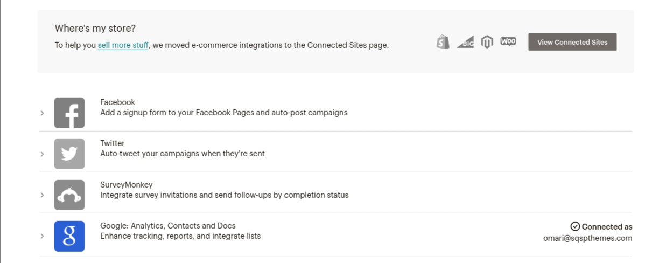Screen dimensions: 659x263
Task: Select the SurveyMonkey integration title
Action: point(127,185)
